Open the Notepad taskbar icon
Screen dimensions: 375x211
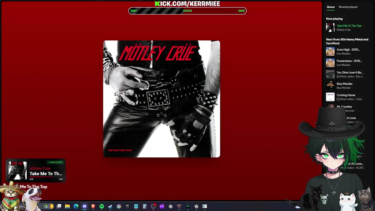click(x=136, y=206)
